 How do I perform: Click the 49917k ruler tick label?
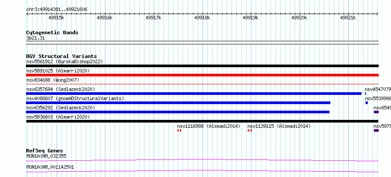[x=154, y=18]
